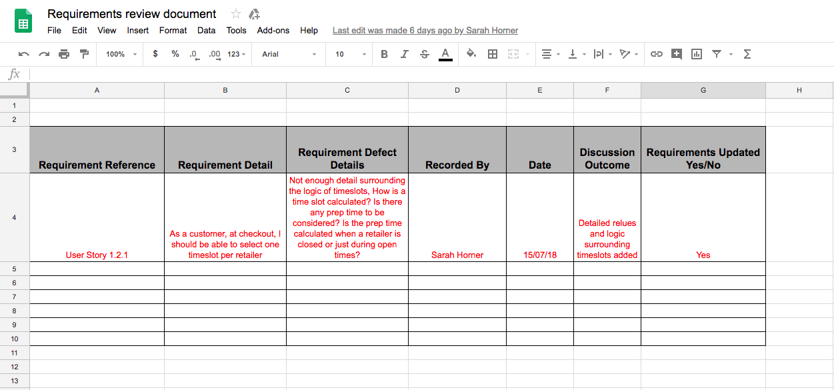Format selection as percent

(175, 54)
